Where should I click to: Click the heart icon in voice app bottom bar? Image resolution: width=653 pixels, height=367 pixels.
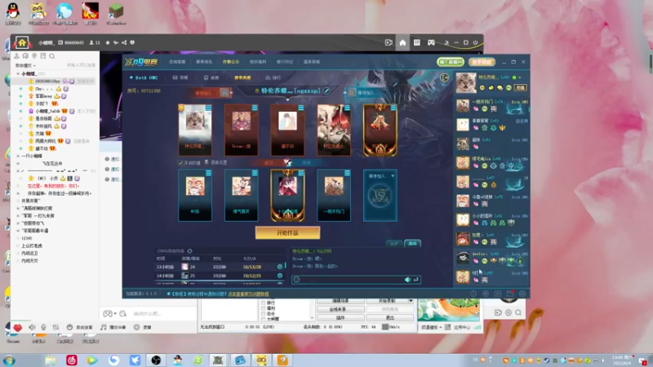pos(17,328)
